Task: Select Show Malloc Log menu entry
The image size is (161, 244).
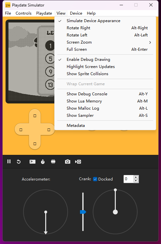Action: [x=105, y=108]
